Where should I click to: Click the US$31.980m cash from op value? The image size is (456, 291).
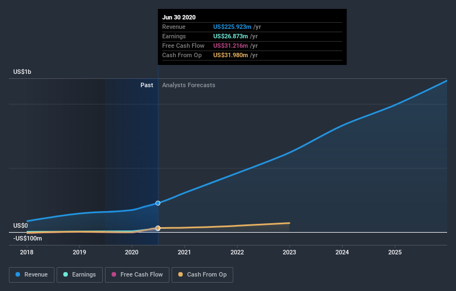coord(230,55)
